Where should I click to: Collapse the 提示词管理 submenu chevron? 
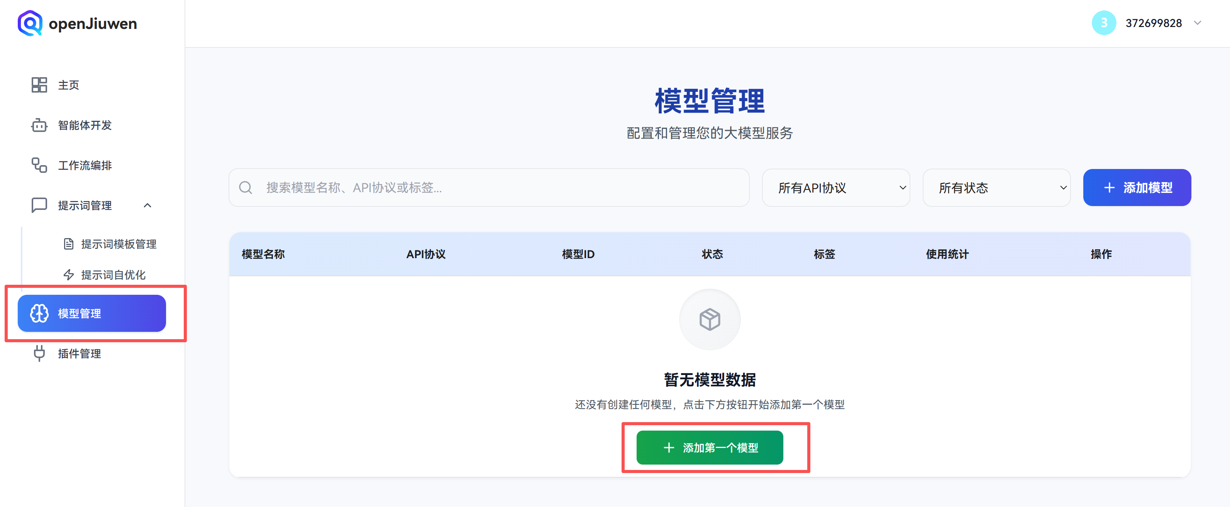[147, 205]
